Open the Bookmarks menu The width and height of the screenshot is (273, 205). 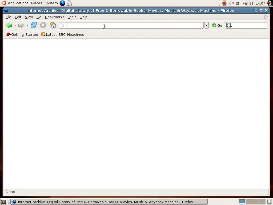54,17
